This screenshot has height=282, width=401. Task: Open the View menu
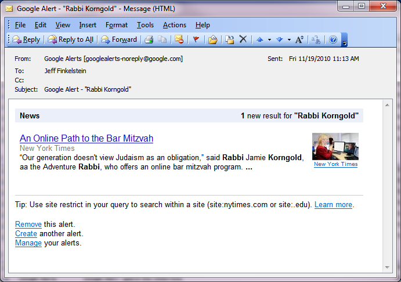(x=63, y=25)
